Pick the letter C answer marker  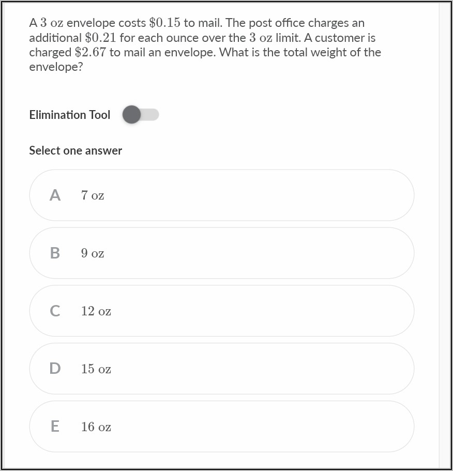point(55,311)
